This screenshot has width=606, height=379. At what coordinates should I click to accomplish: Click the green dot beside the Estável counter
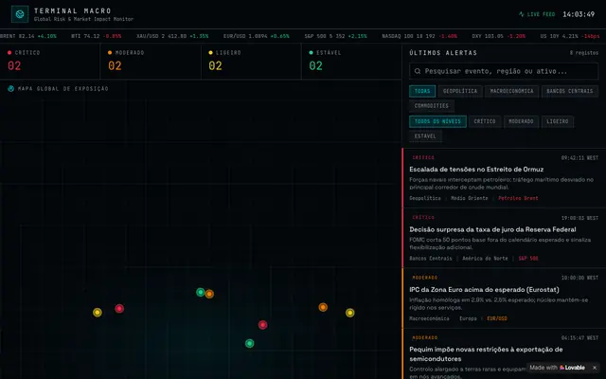tap(311, 53)
